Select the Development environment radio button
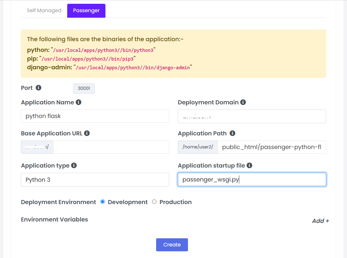Viewport: 347px width, 258px height. click(103, 202)
